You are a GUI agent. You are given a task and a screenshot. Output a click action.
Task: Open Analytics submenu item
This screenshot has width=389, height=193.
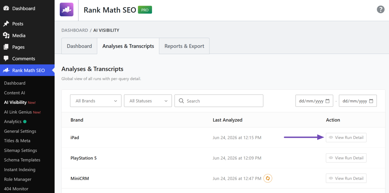[13, 121]
